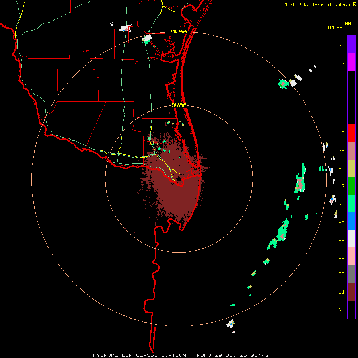Click the HR dark green legend swatch
The image size is (358, 358).
[351, 186]
